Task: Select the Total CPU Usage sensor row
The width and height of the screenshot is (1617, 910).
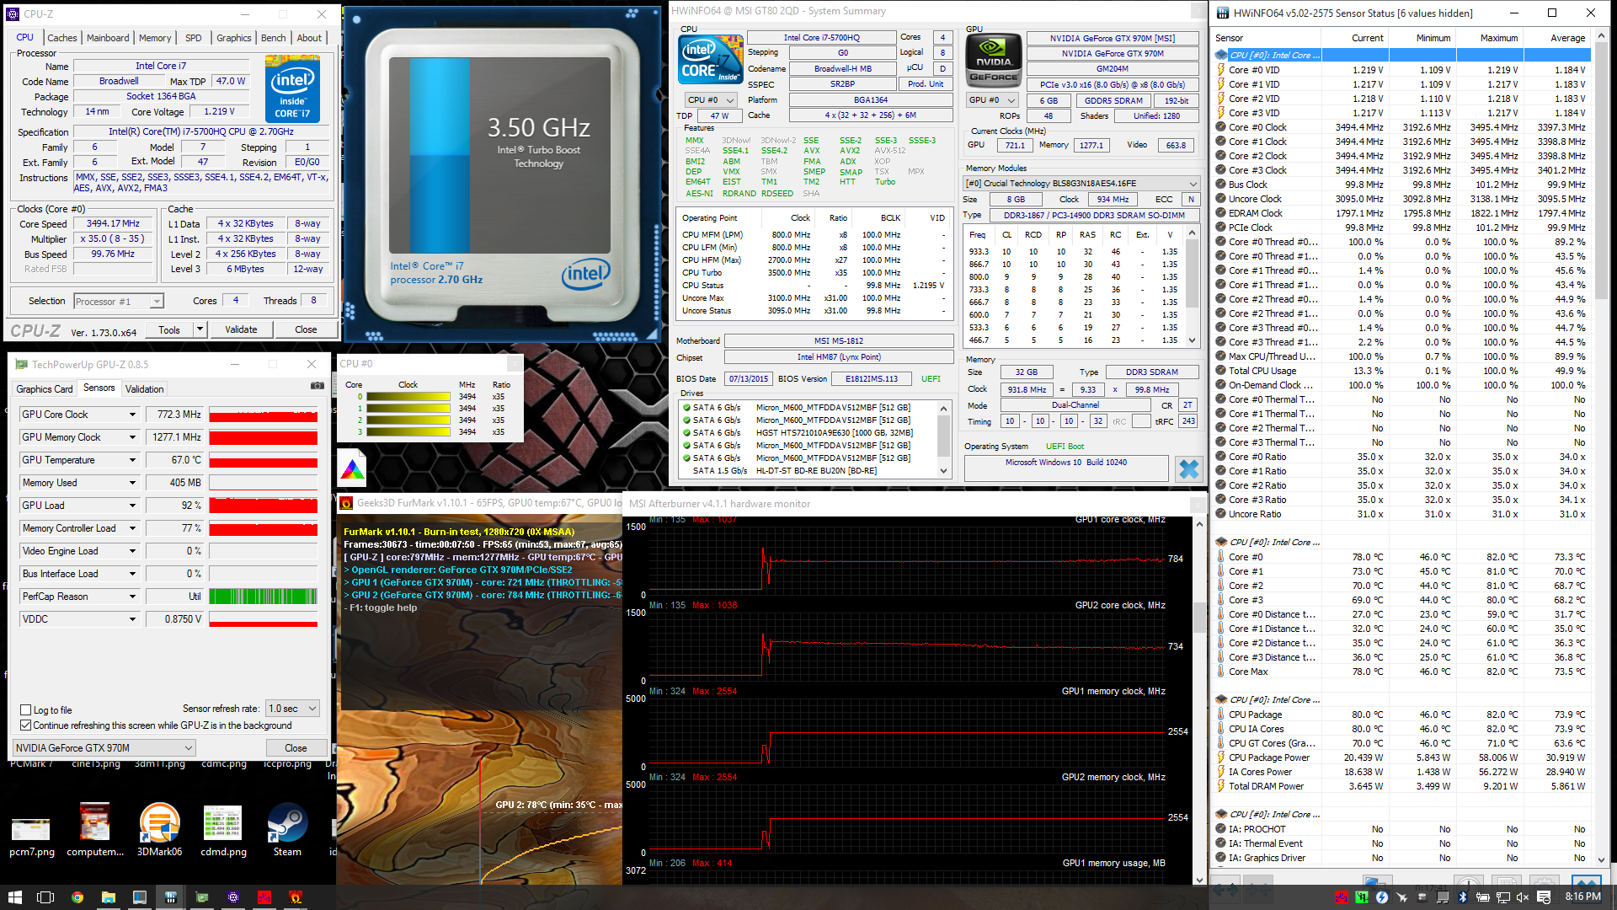Action: 1401,371
